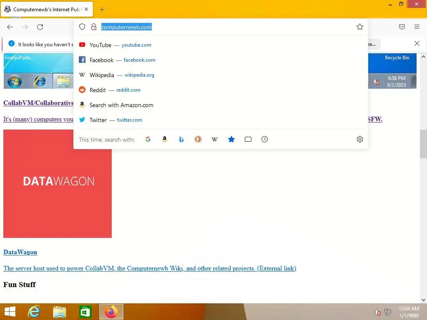View connection security lock info

click(94, 27)
